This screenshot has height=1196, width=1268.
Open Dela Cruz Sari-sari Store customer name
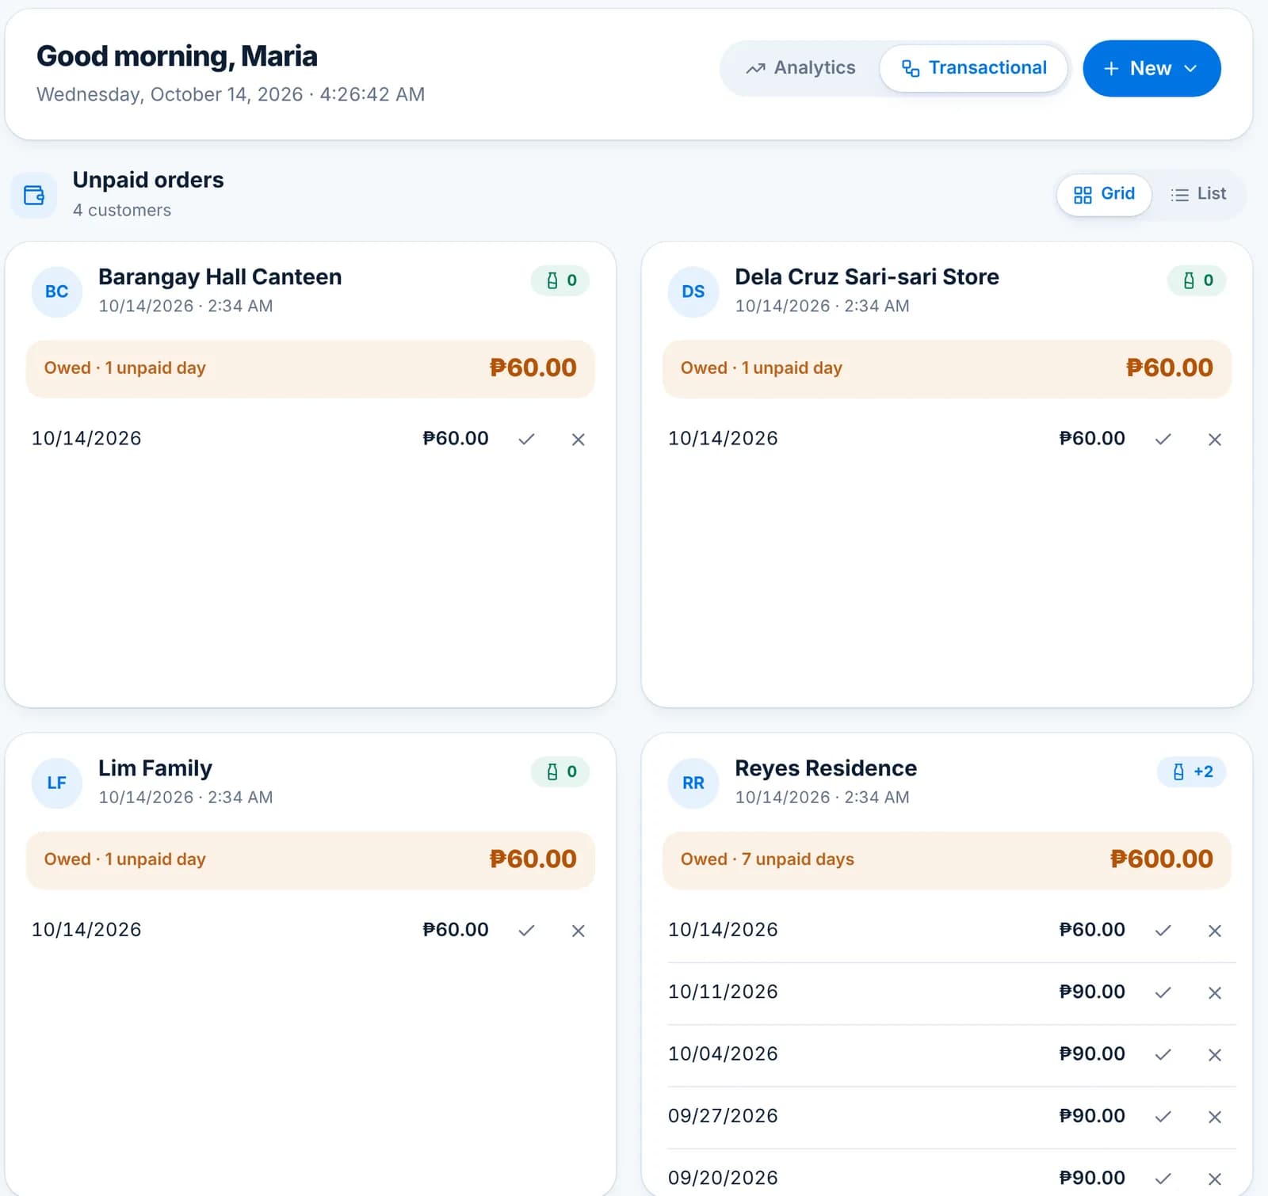point(866,276)
